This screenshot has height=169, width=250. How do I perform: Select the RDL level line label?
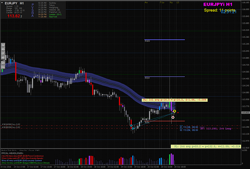pos(148,123)
